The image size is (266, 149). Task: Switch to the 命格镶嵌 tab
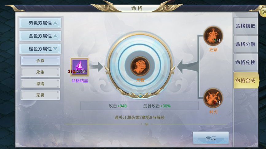pyautogui.click(x=245, y=26)
